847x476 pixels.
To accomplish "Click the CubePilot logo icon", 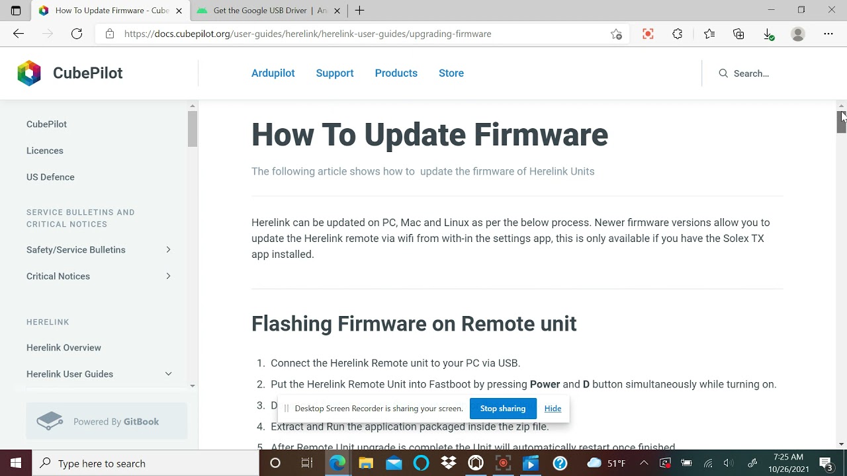I will pyautogui.click(x=29, y=73).
